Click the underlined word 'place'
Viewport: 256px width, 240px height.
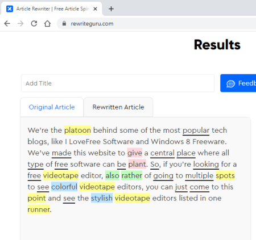coord(186,153)
